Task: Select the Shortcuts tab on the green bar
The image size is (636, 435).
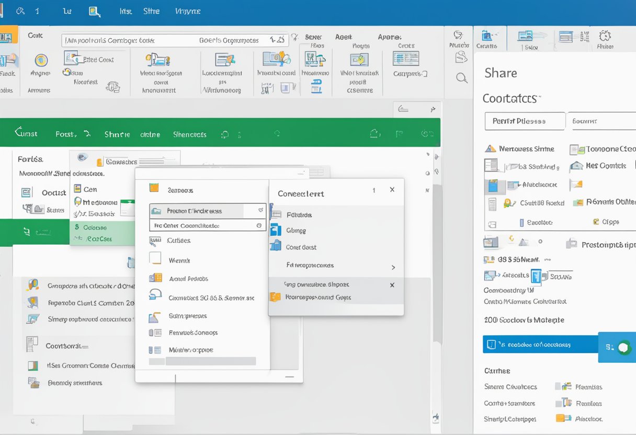Action: (189, 134)
